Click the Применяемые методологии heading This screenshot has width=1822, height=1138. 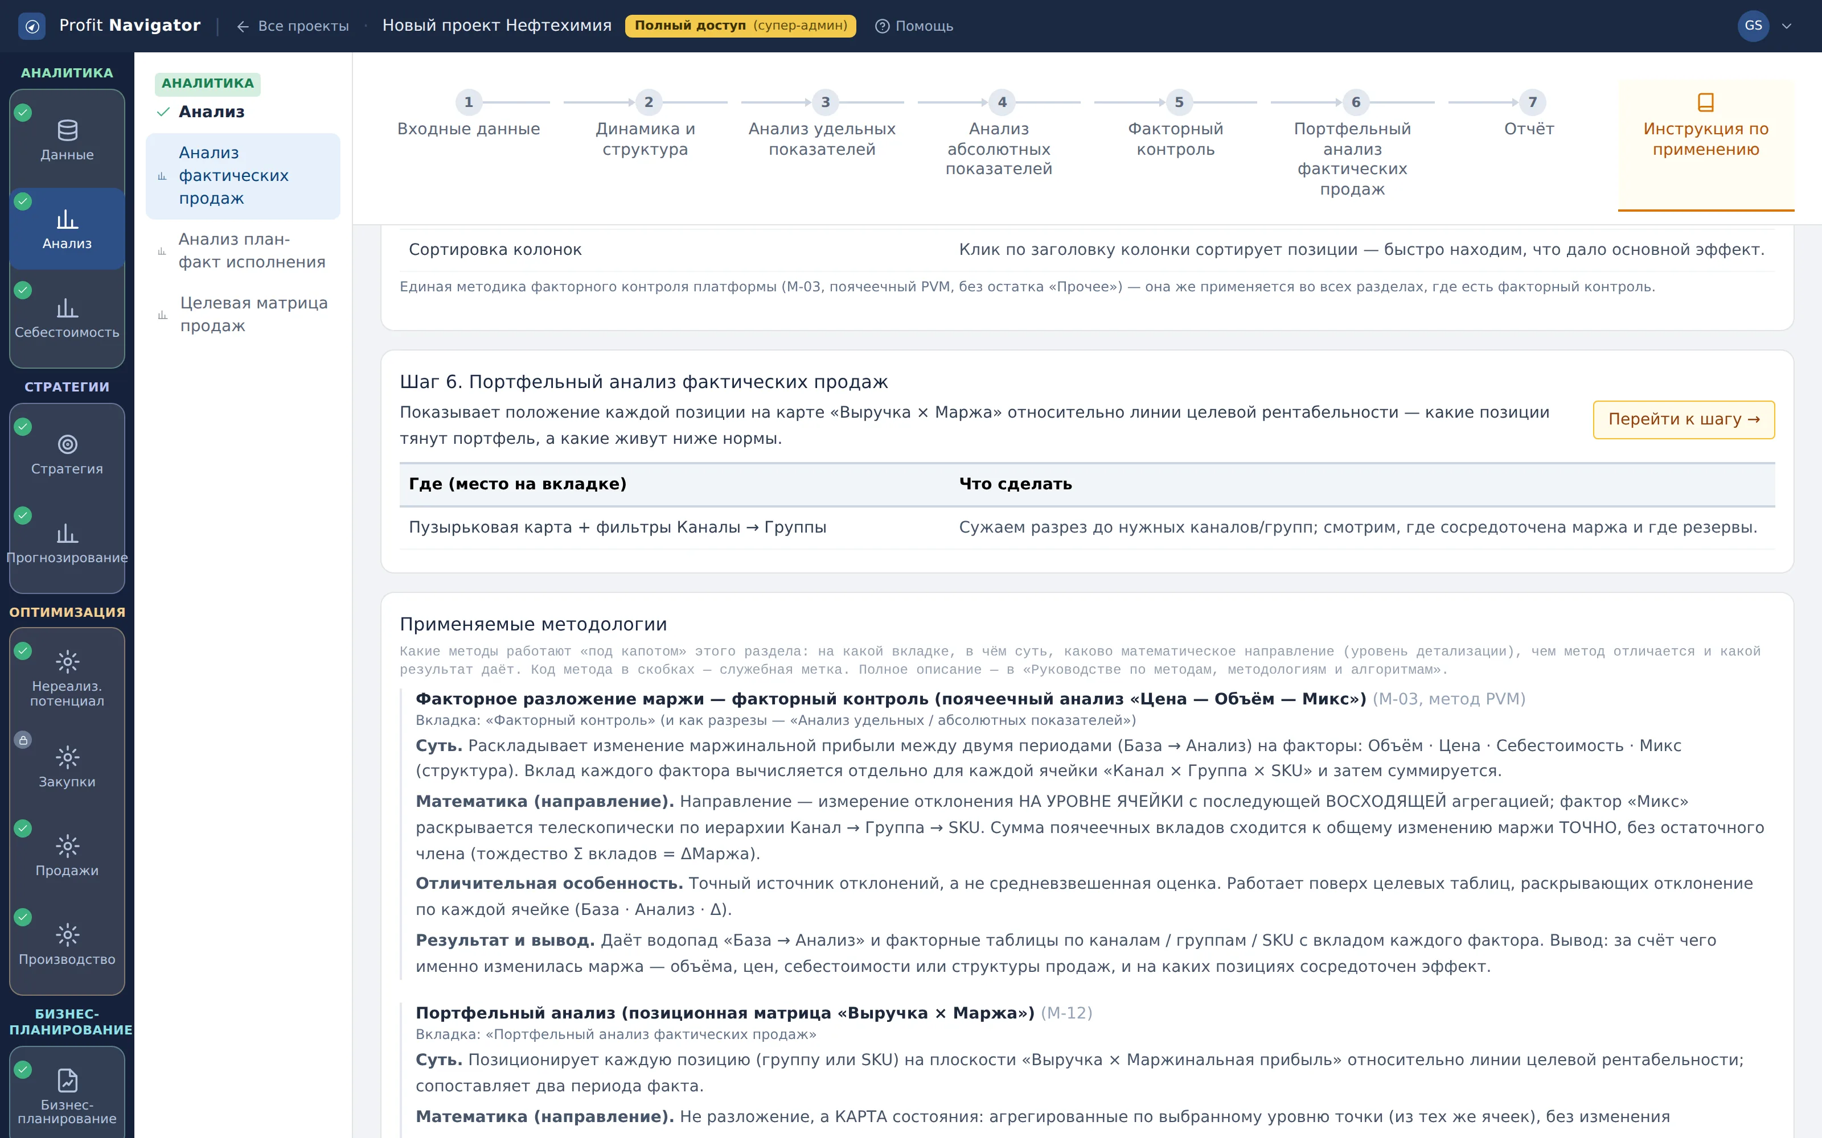(x=533, y=625)
